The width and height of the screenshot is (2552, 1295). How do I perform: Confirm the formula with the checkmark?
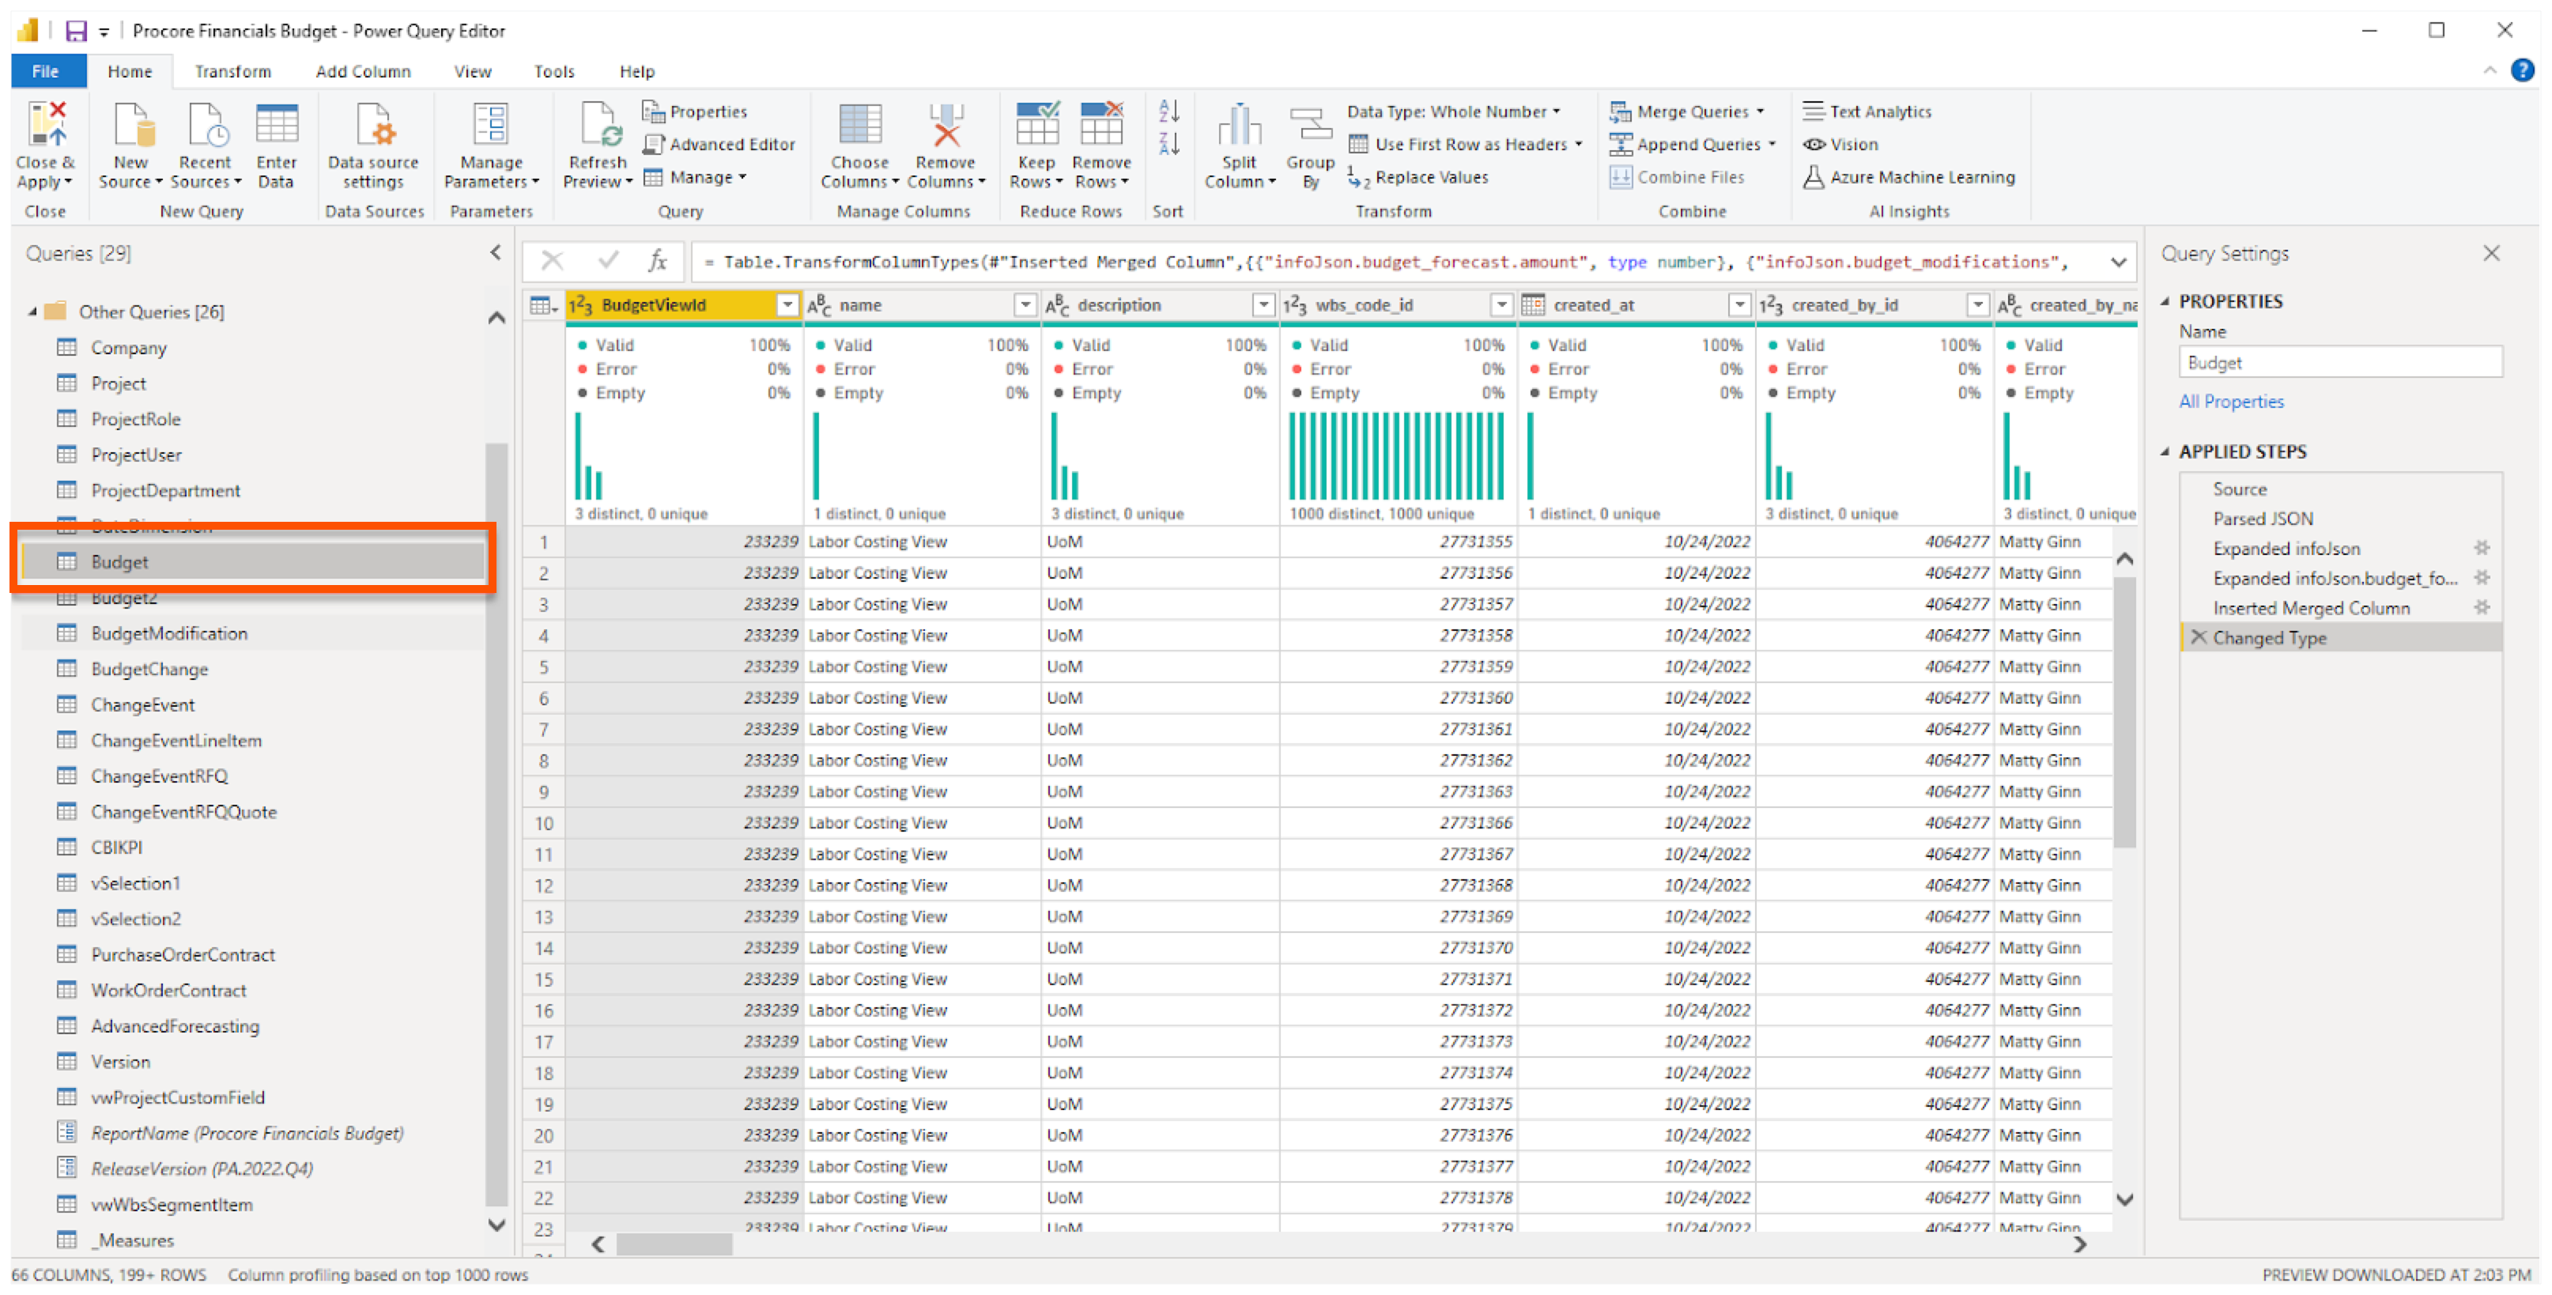(608, 261)
